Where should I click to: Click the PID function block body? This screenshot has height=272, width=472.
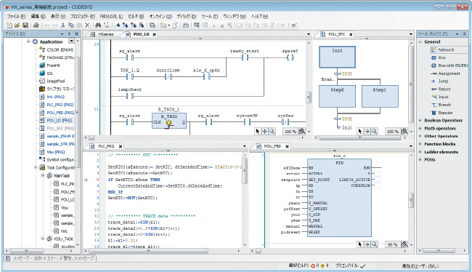[x=339, y=198]
